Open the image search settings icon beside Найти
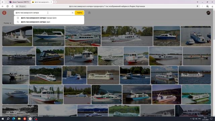This screenshot has width=215, height=121. click(89, 13)
